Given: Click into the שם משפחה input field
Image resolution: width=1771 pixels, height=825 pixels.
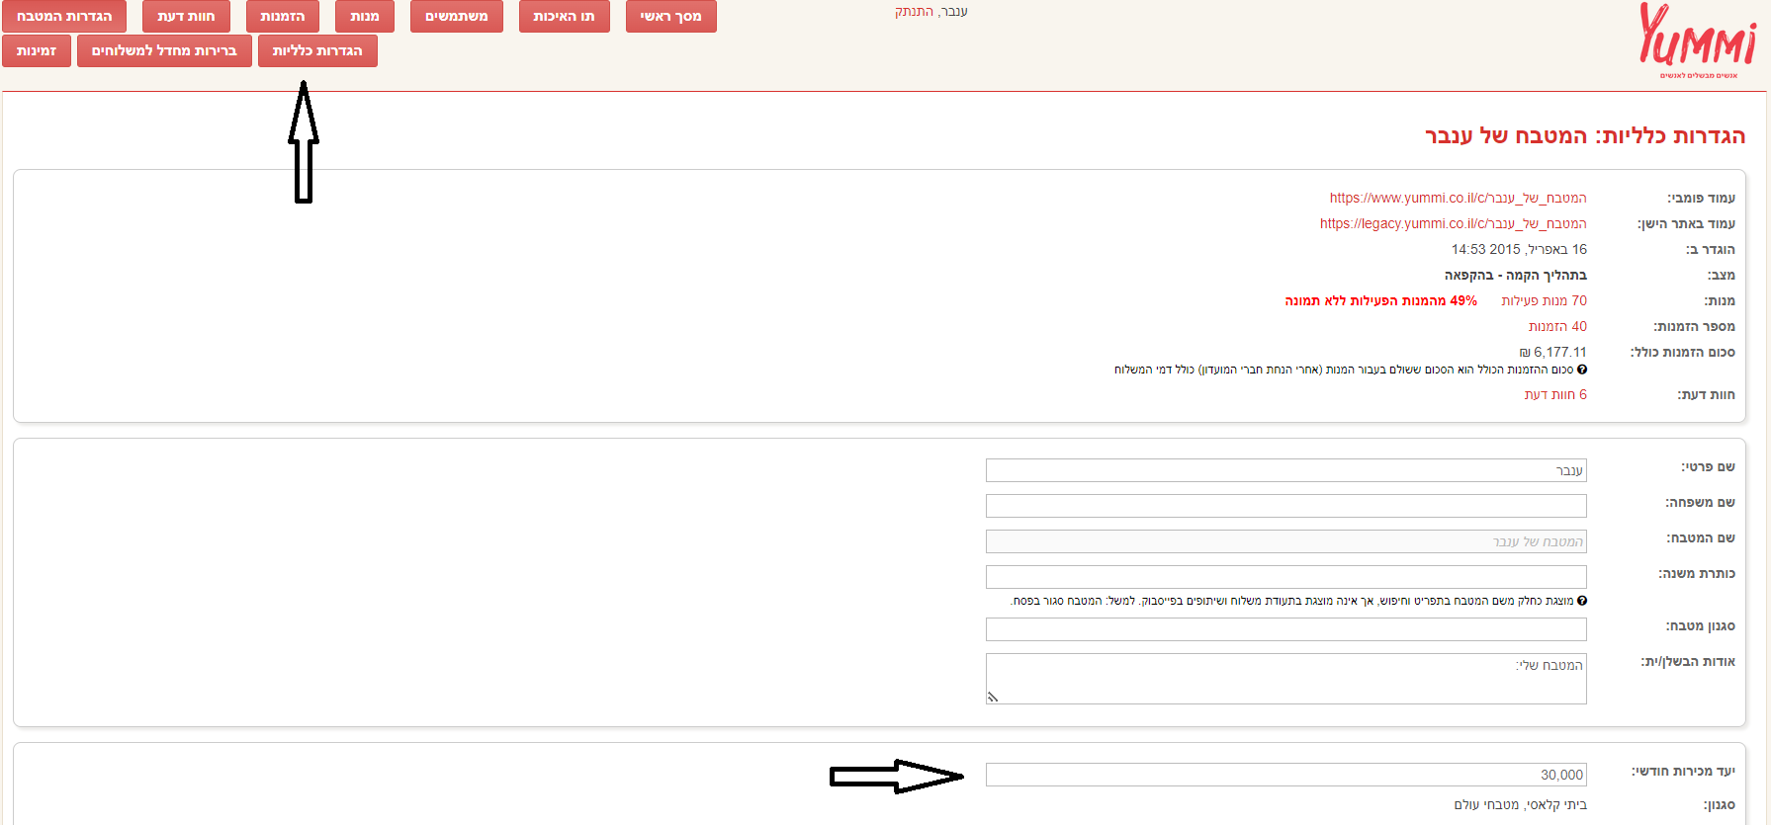Looking at the screenshot, I should coord(1285,506).
